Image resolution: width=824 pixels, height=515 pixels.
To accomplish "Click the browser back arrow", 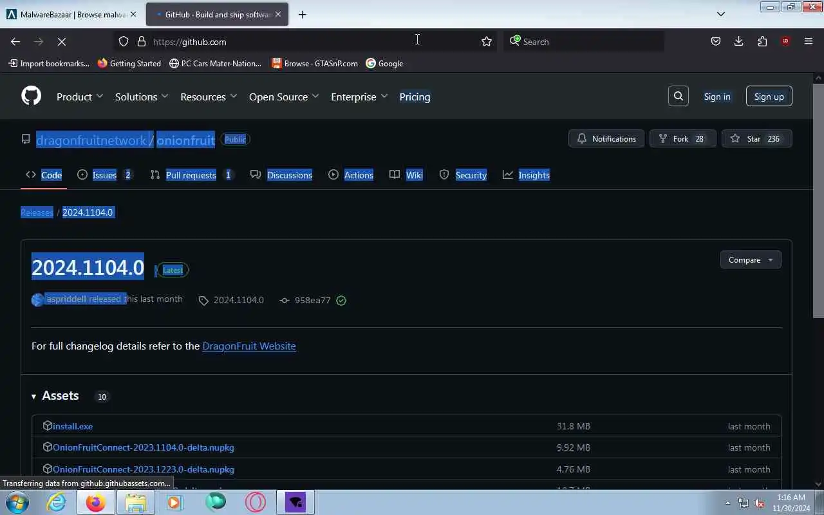I will 15,41.
